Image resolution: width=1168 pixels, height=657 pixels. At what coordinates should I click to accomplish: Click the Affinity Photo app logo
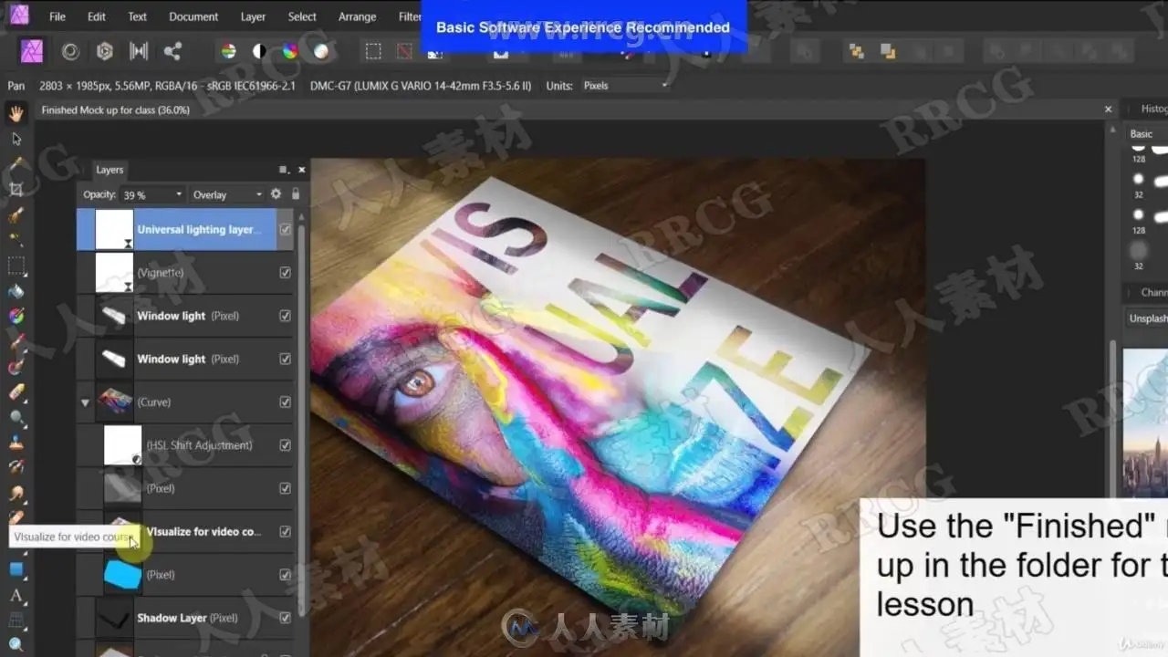pyautogui.click(x=18, y=15)
